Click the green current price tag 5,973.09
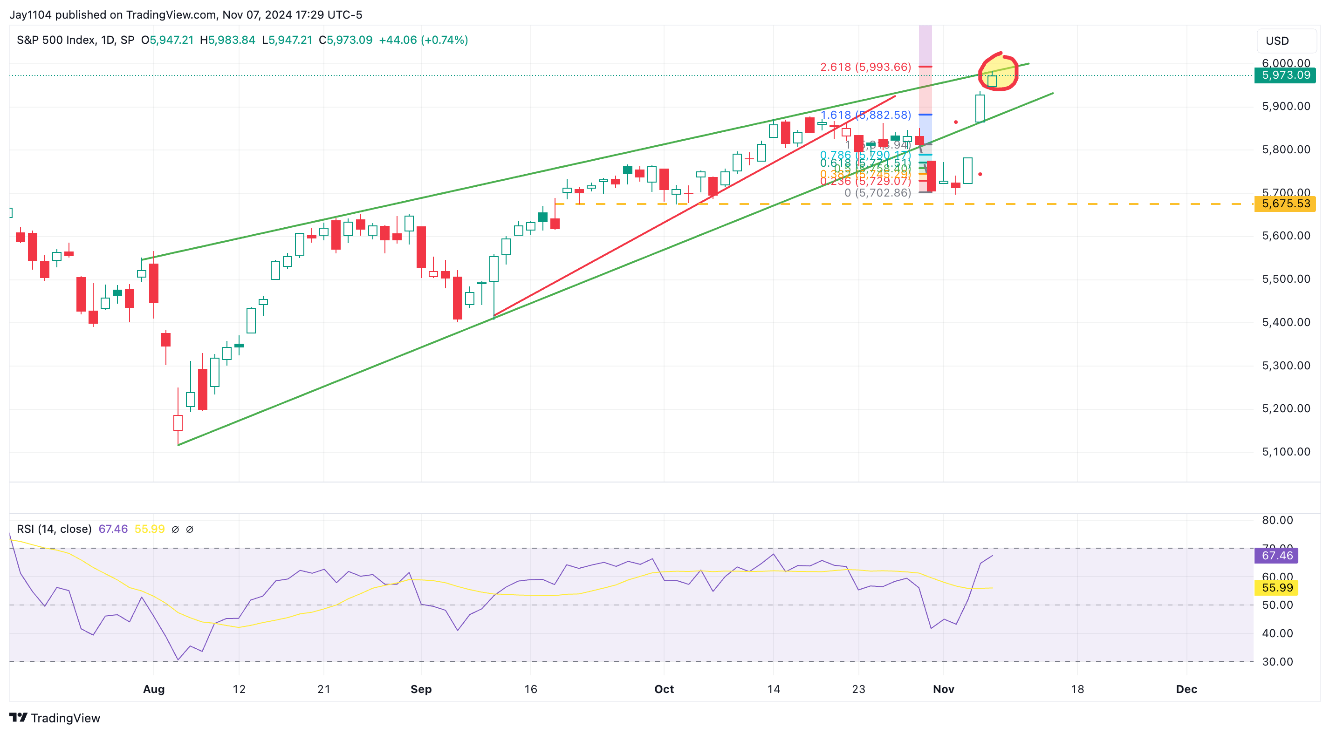The height and width of the screenshot is (734, 1330). (1285, 75)
